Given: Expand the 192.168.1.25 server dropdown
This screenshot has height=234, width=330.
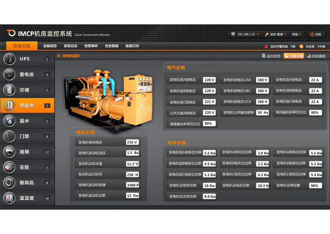Looking at the screenshot, I should (245, 35).
